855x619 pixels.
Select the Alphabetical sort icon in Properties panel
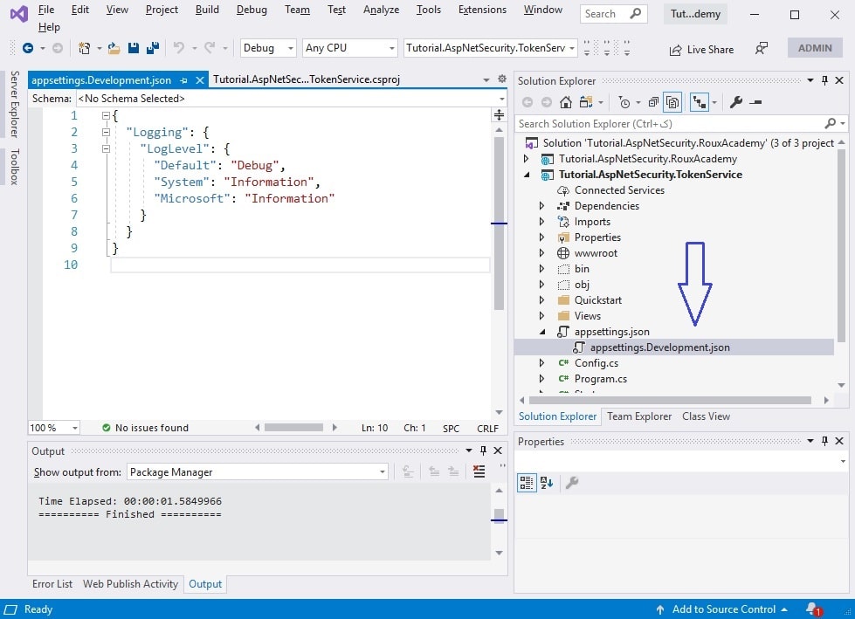point(546,483)
